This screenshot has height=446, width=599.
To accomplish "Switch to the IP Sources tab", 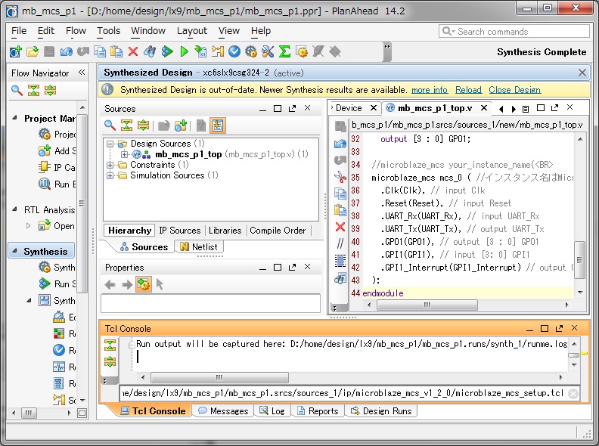I will coord(179,231).
